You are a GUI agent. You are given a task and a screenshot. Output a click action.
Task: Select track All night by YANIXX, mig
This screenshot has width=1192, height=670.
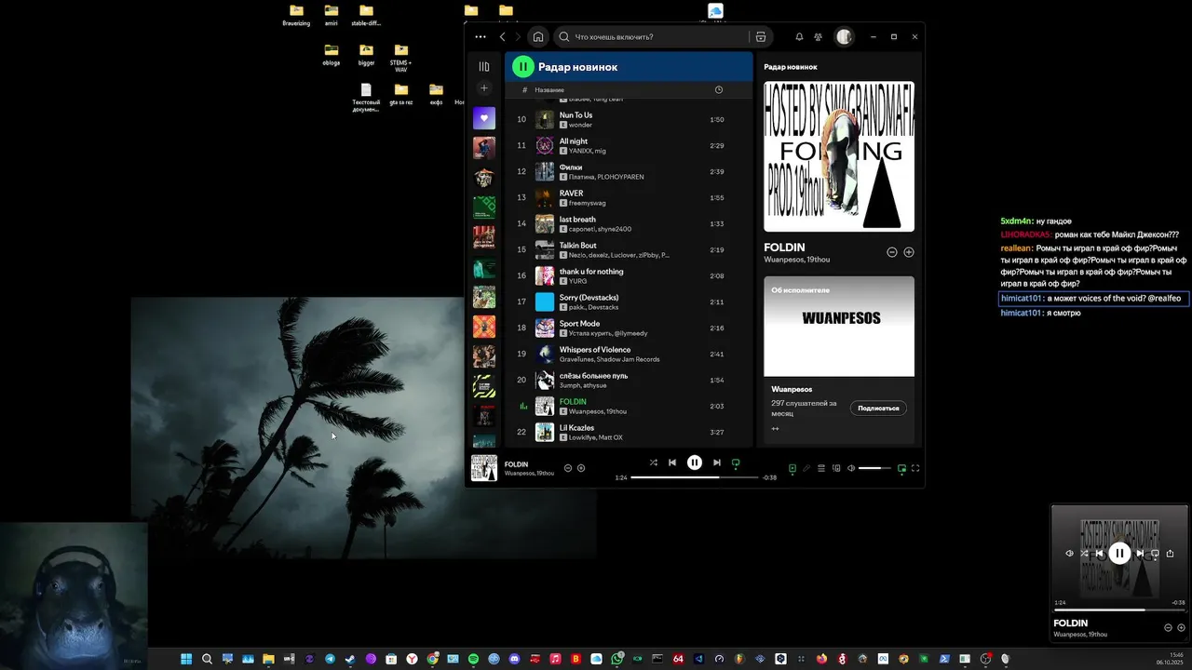pyautogui.click(x=629, y=145)
